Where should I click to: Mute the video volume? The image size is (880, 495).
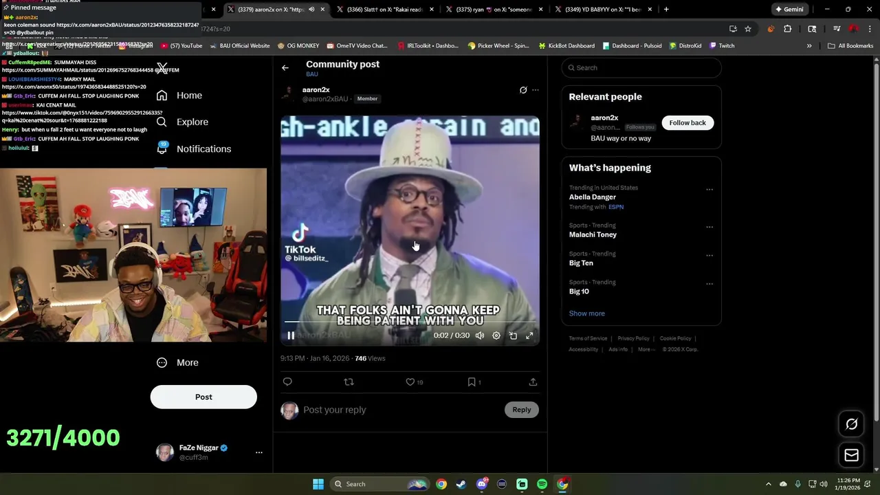point(480,335)
